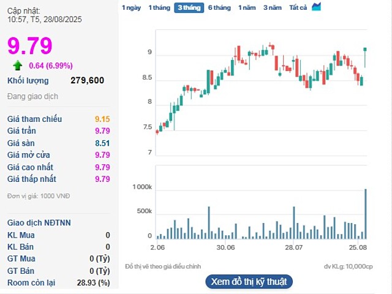Select the 1 ngày time range tab

[131, 7]
